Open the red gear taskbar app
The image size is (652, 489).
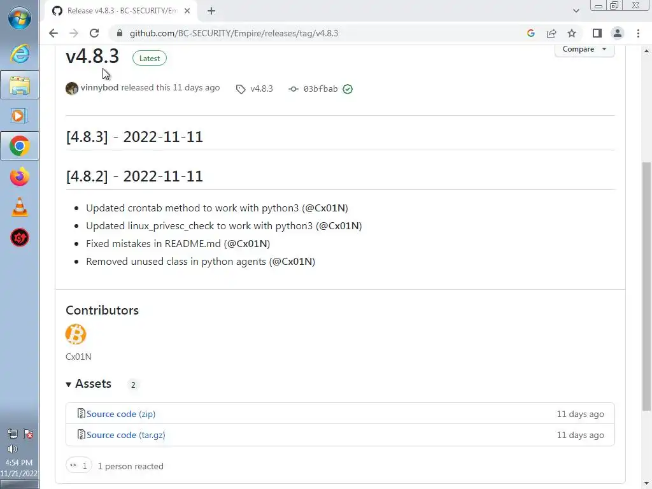click(x=20, y=238)
